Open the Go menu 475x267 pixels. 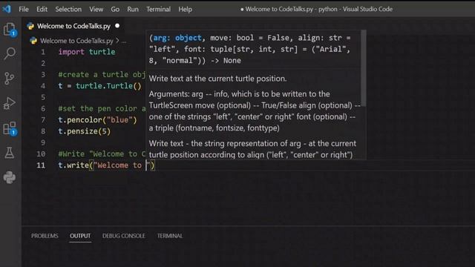coord(115,10)
